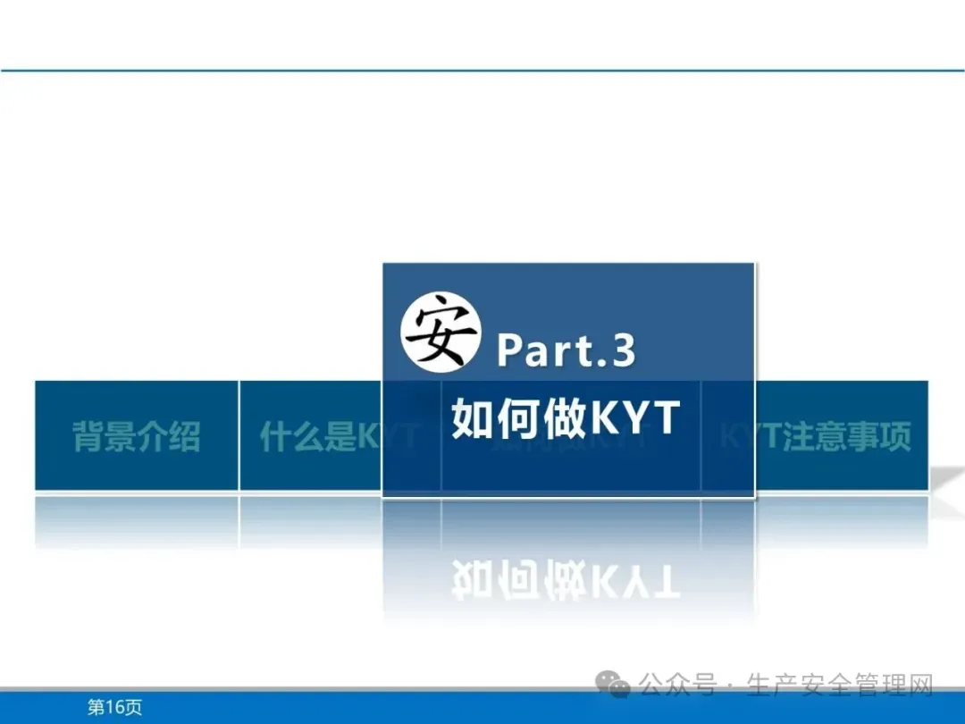The image size is (965, 724).
Task: Click the 第16页 page number
Action: tap(115, 707)
